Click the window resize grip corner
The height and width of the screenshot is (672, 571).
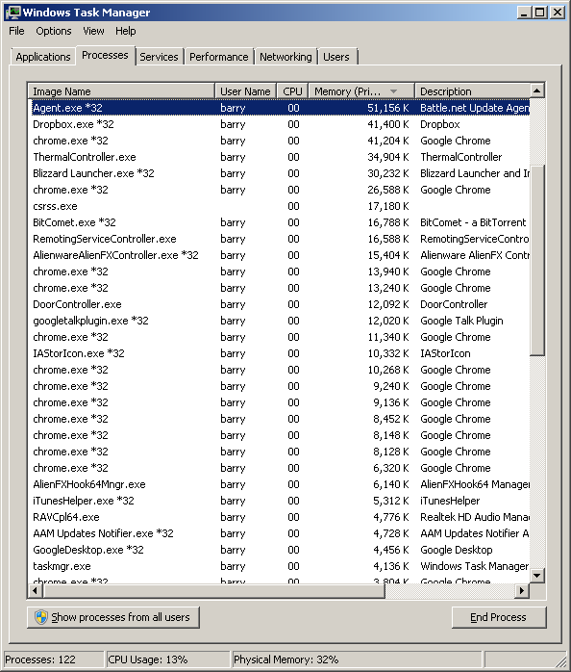[561, 662]
